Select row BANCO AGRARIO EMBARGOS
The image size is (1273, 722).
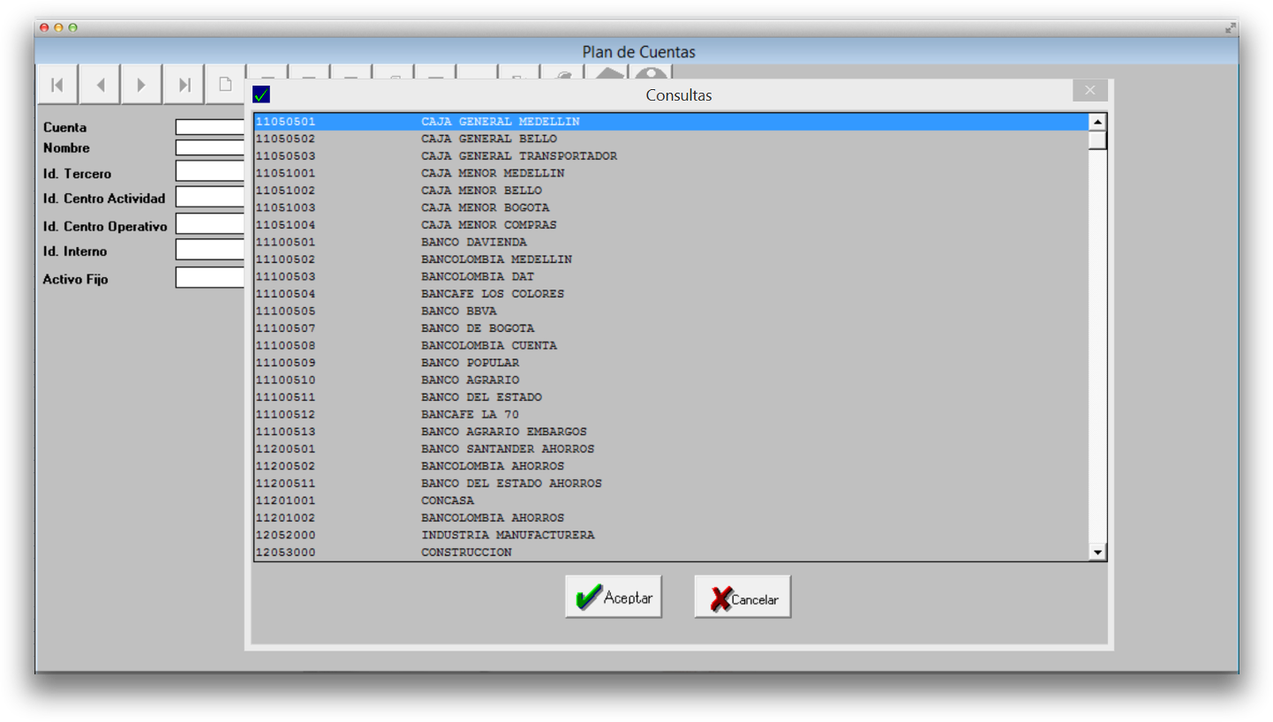[671, 432]
